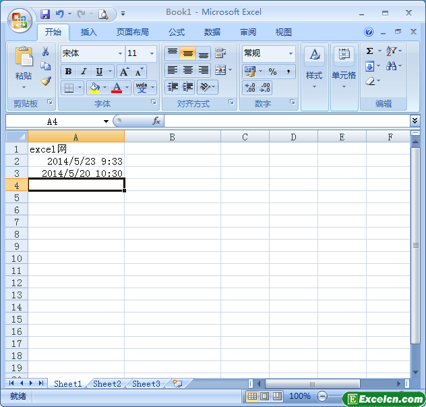
Task: Click zoom out minus button
Action: tap(322, 396)
